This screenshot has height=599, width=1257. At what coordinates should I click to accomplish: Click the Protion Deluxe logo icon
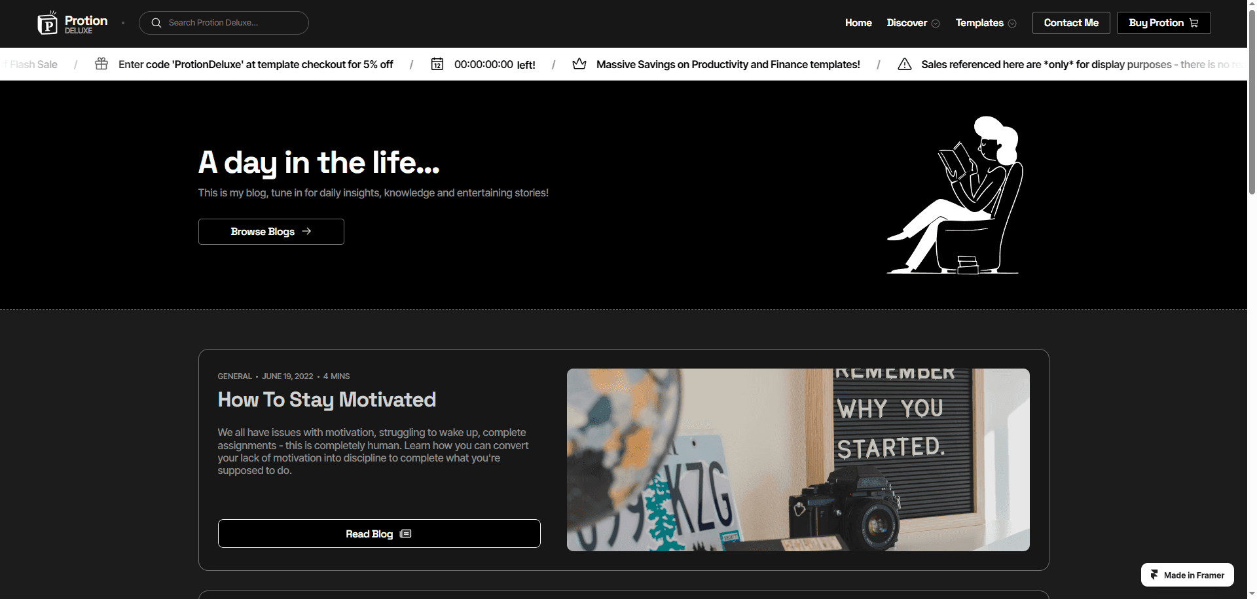coord(48,23)
